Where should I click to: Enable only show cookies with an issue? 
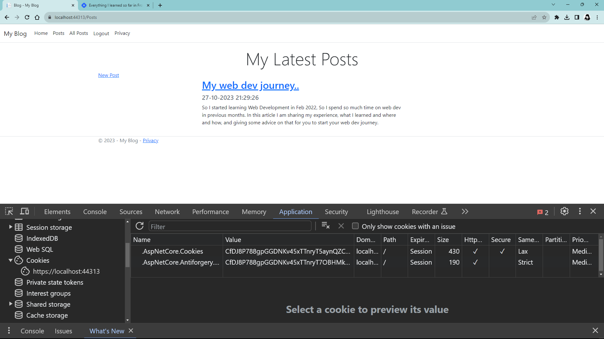click(355, 226)
